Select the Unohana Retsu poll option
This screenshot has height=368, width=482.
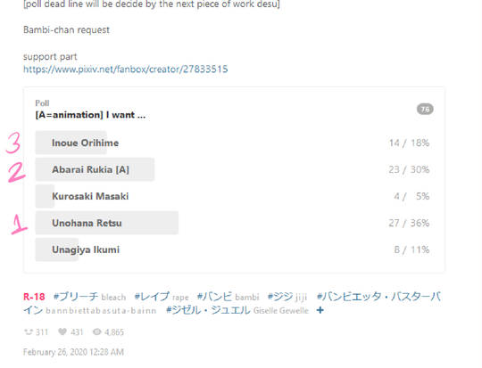point(232,223)
